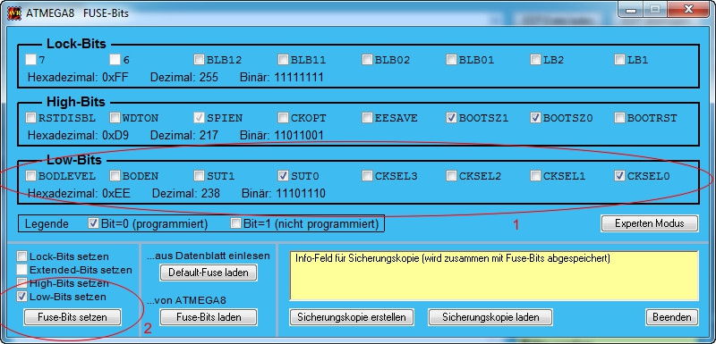Image resolution: width=716 pixels, height=344 pixels.
Task: Click legend checkbox Bit=0 (programmiert)
Action: coord(93,223)
